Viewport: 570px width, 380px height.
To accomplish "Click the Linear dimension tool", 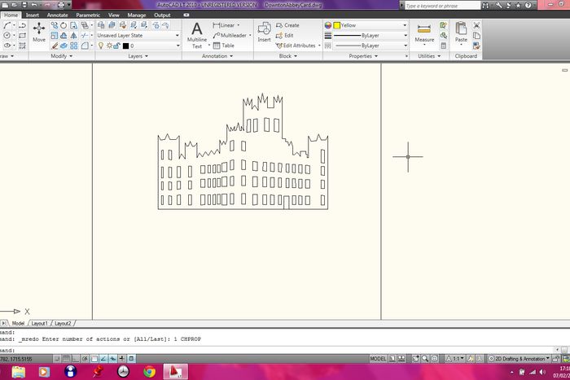I will point(225,25).
